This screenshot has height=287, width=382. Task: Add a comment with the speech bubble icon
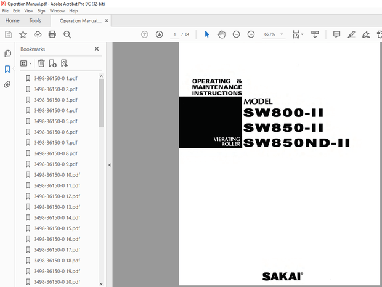tap(336, 34)
